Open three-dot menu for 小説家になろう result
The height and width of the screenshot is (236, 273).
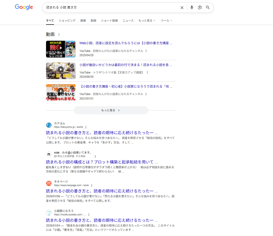[x=89, y=215]
